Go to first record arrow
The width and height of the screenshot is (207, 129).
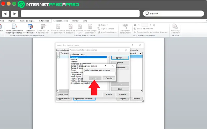[x=135, y=25]
